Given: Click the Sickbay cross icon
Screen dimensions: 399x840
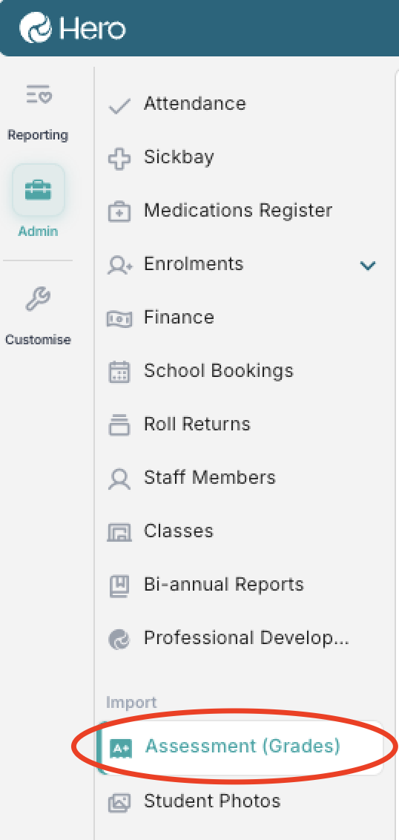Looking at the screenshot, I should pyautogui.click(x=119, y=159).
